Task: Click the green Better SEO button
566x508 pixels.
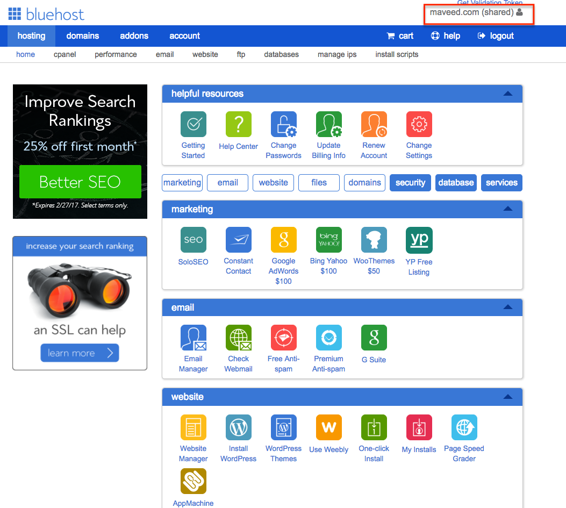Action: click(x=80, y=182)
